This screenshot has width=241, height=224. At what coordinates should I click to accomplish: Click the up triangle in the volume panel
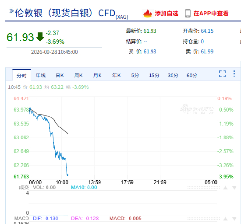pyautogui.click(x=226, y=188)
